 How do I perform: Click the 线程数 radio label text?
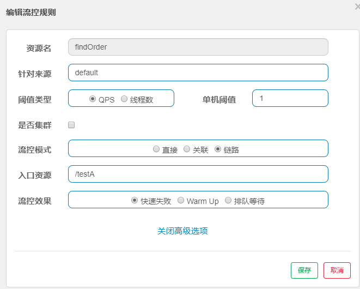pyautogui.click(x=142, y=100)
